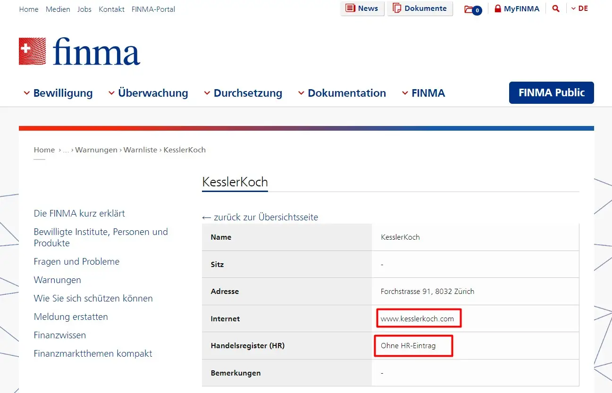This screenshot has height=393, width=612.
Task: Select Kontakt from the top menu
Action: 111,9
